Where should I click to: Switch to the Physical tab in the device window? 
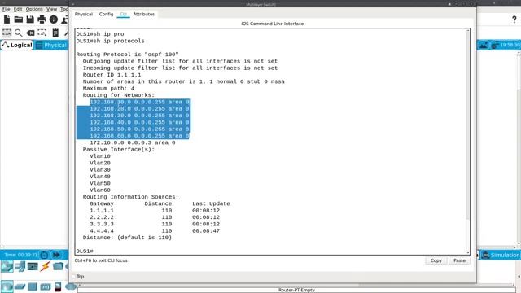(x=84, y=15)
